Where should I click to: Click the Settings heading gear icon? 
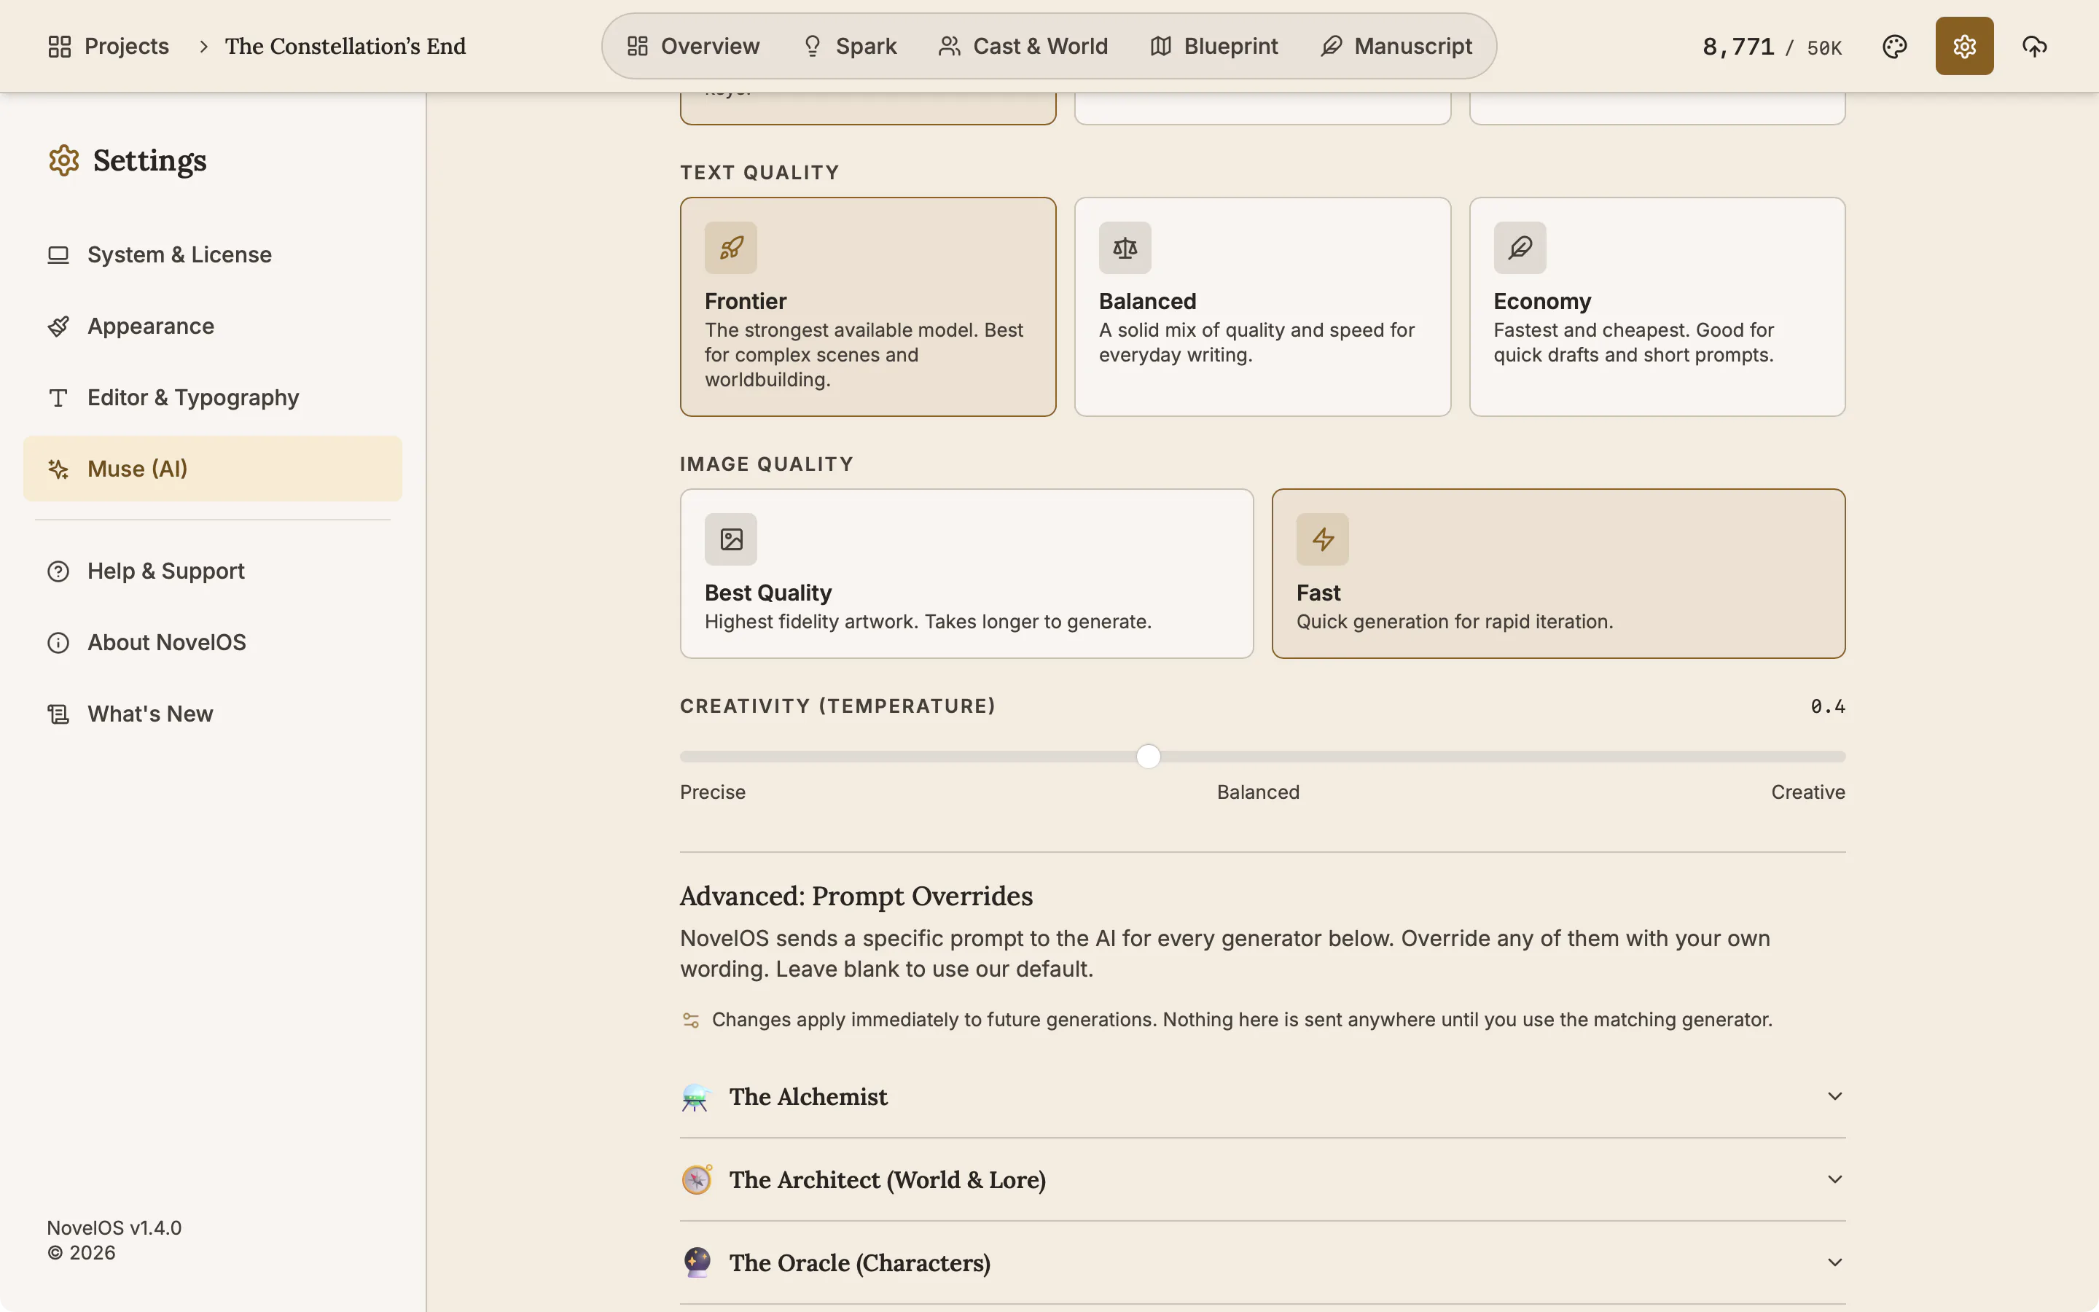[64, 160]
